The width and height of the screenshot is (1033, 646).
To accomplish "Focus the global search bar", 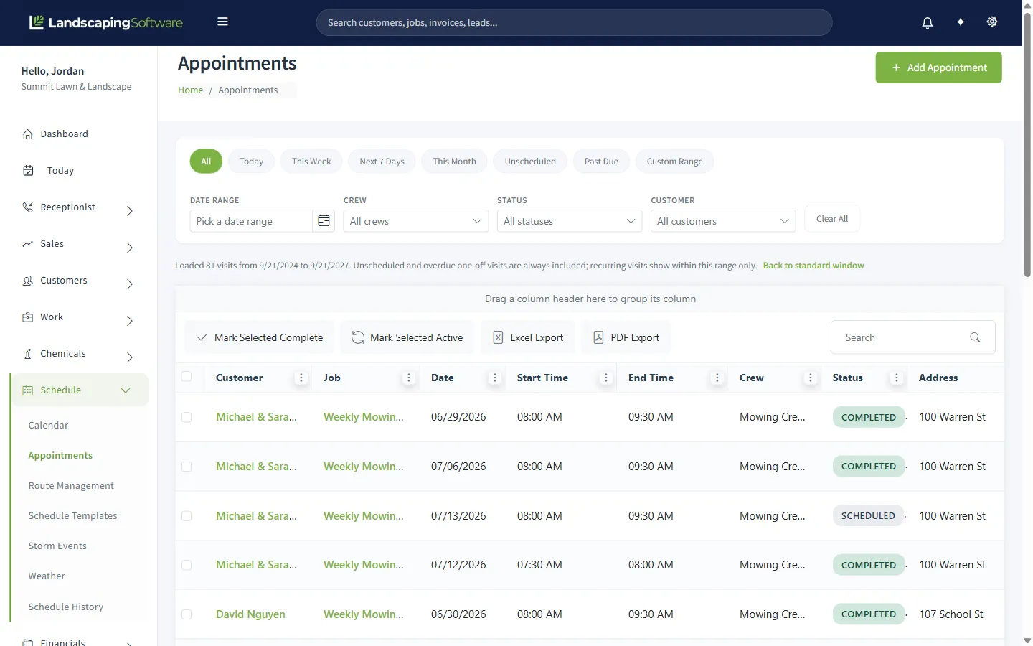I will tap(574, 22).
